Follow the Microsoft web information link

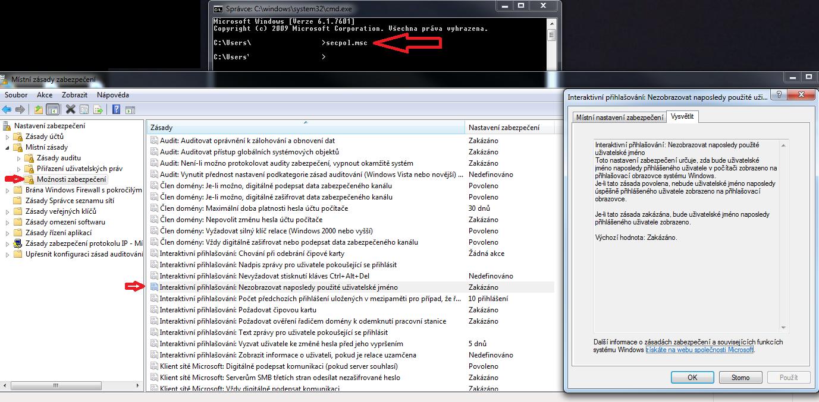point(700,350)
